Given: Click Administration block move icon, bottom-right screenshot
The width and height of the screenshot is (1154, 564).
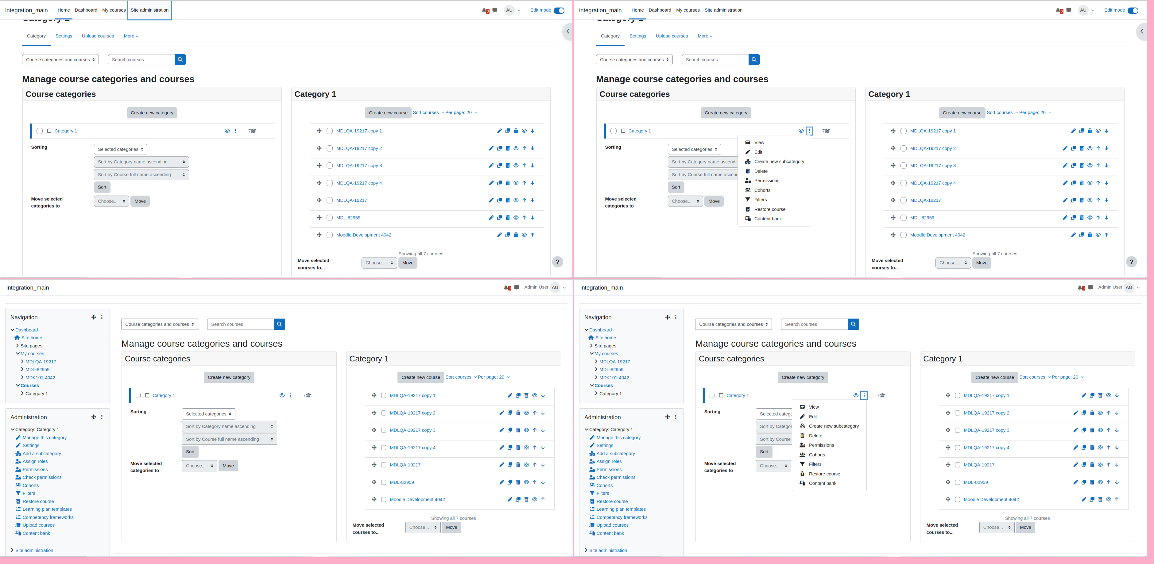Looking at the screenshot, I should (x=668, y=417).
